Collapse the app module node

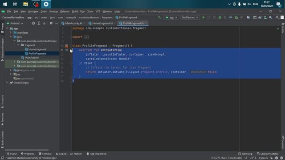[7, 28]
